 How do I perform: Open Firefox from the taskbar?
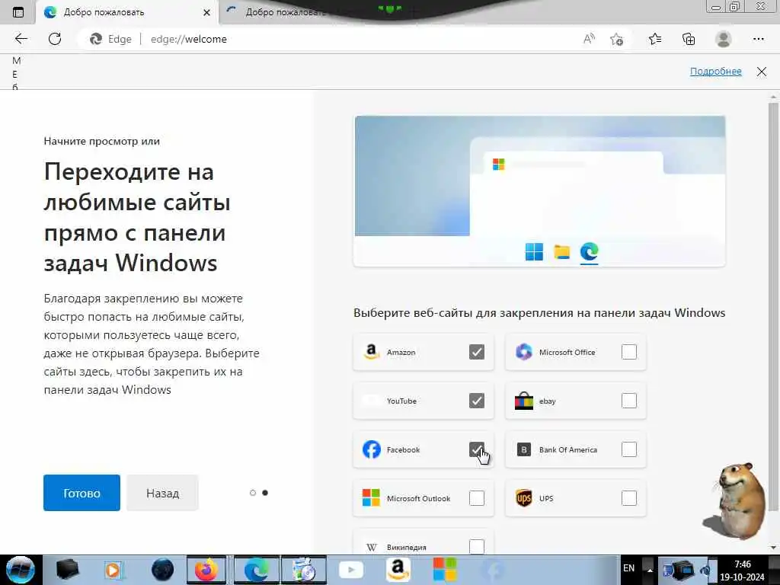206,570
